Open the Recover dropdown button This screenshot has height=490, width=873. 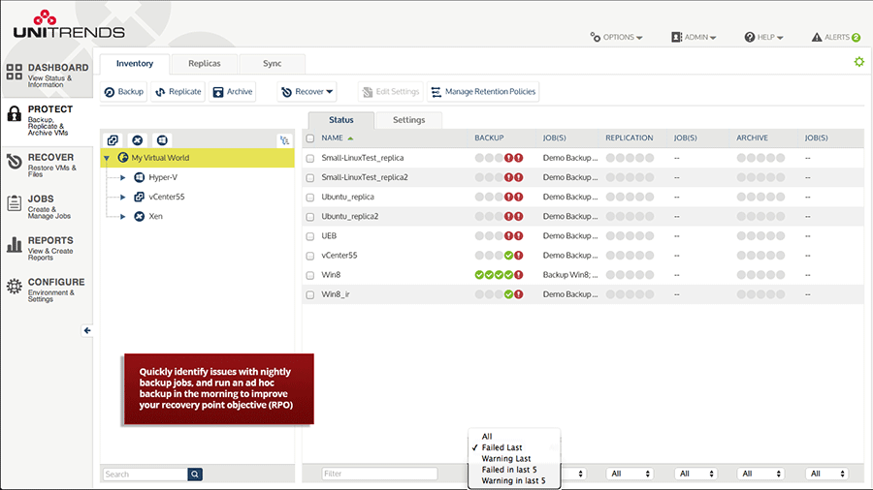[x=307, y=92]
